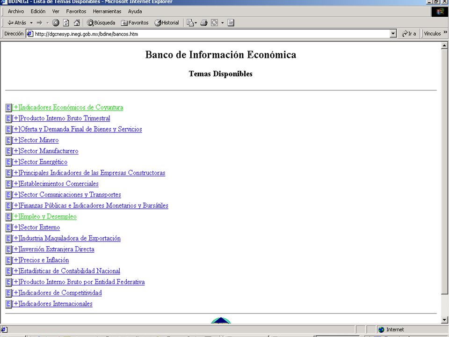Go to the Home page icon

[x=77, y=22]
